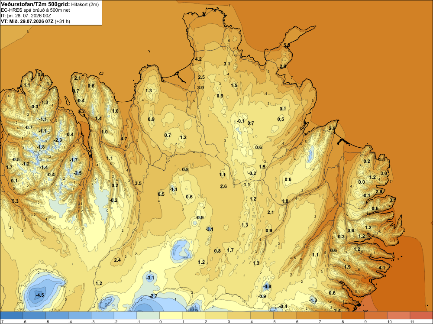433x324 pixels.
Task: Click the legend swatch between -4 and -3
Action: (80, 315)
